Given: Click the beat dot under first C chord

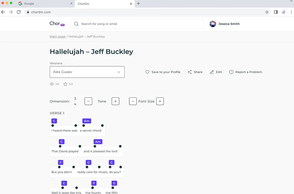Looking at the screenshot, I should (x=53, y=126).
